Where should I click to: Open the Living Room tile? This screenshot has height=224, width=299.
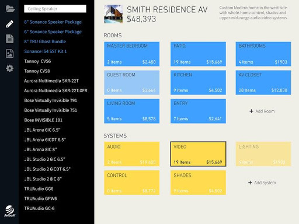131,111
